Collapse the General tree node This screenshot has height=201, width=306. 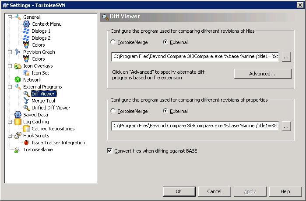(x=10, y=17)
